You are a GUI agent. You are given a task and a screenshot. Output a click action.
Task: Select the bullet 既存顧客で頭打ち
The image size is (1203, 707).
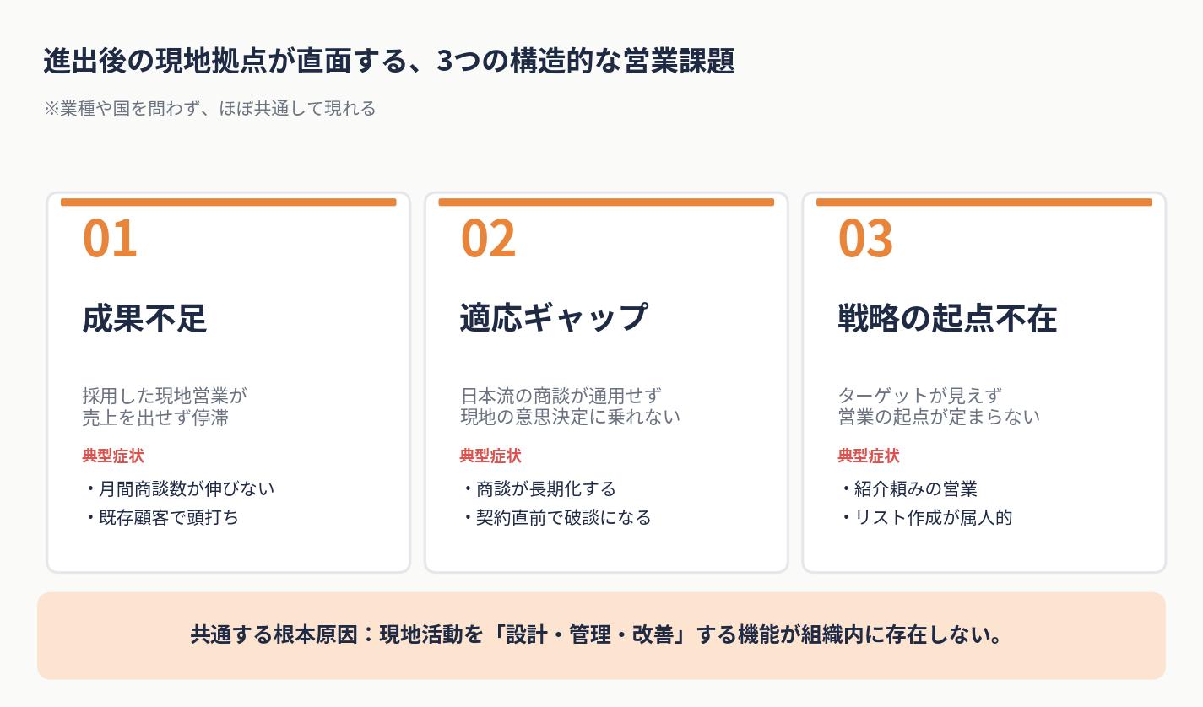click(161, 517)
